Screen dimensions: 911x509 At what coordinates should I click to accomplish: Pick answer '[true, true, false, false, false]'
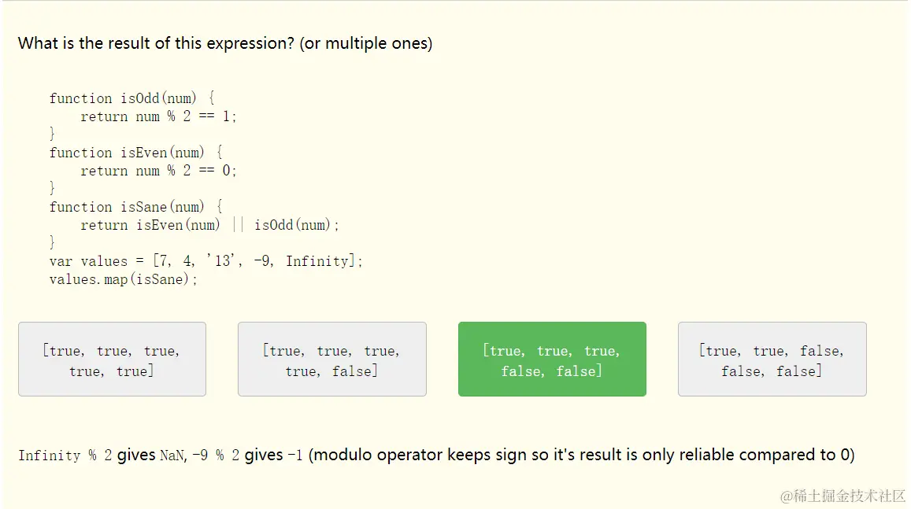click(772, 360)
